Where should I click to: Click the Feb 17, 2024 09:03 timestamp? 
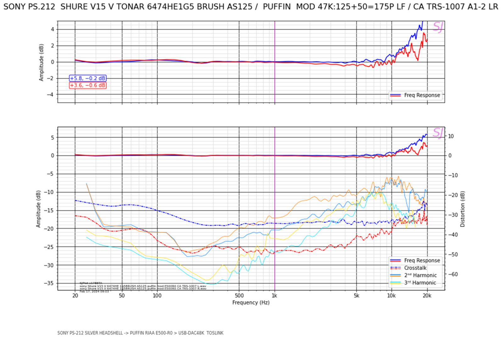94,292
